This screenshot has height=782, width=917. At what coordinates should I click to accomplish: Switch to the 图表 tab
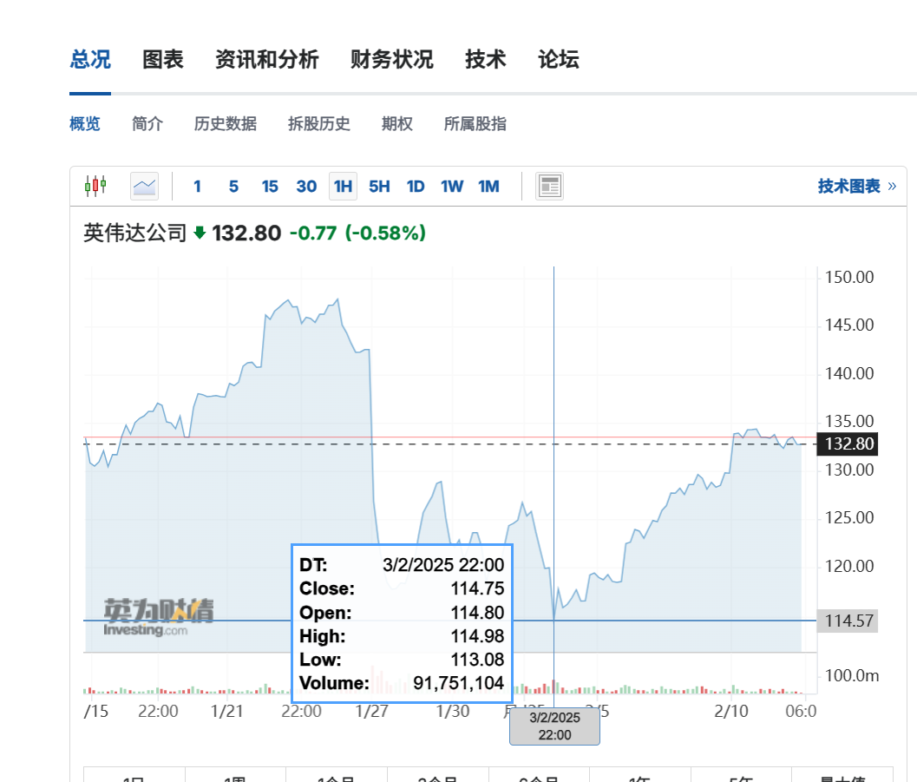click(163, 60)
